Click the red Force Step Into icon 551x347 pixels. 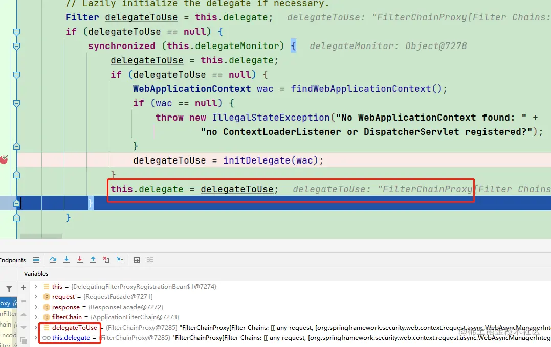[x=80, y=260]
